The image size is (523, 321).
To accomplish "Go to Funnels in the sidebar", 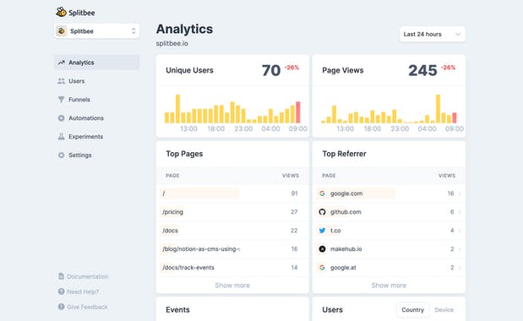I will [x=96, y=100].
